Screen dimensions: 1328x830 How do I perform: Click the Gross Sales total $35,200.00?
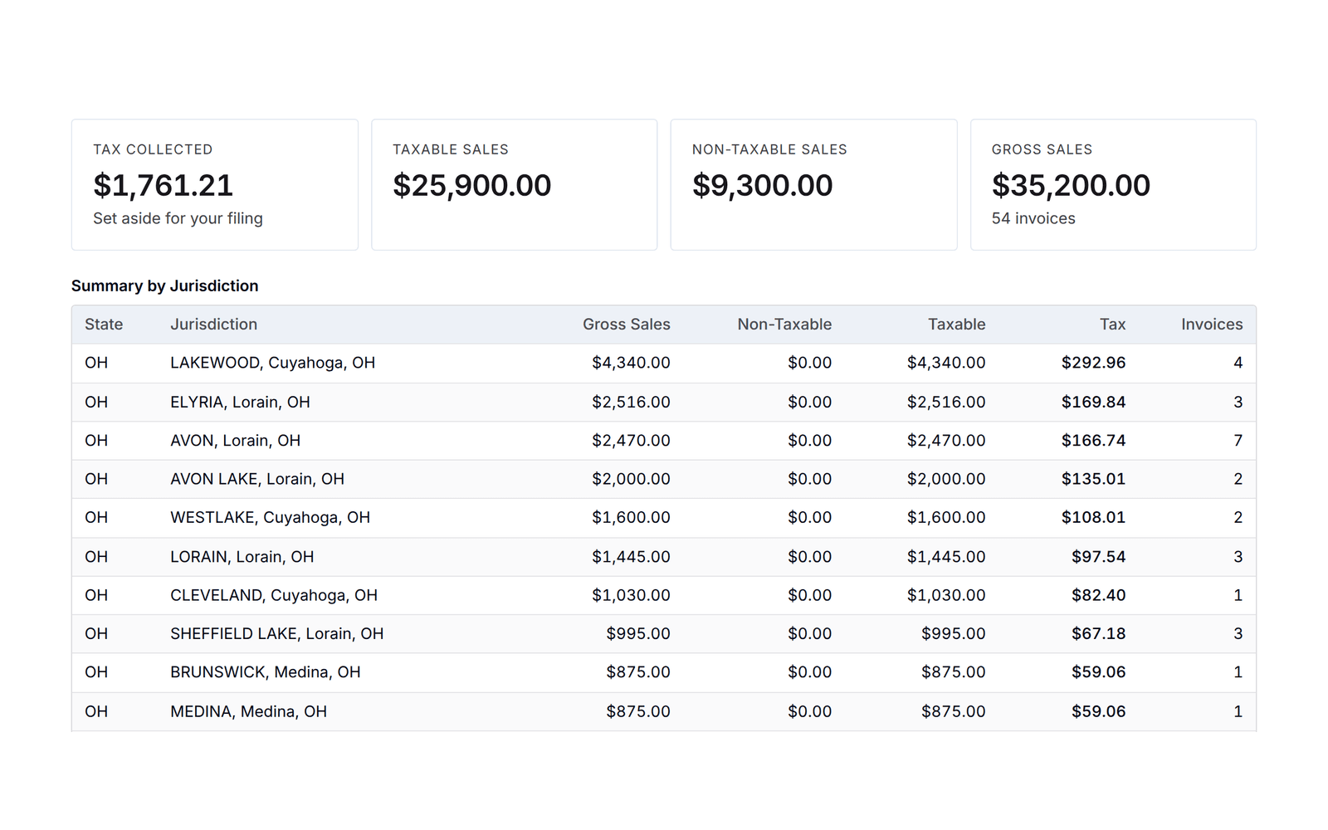click(1071, 185)
